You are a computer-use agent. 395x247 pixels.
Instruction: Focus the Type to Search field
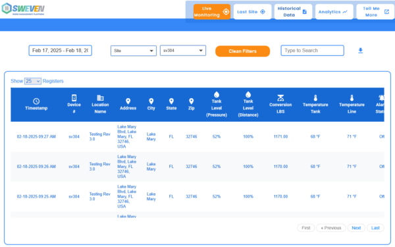coord(312,51)
